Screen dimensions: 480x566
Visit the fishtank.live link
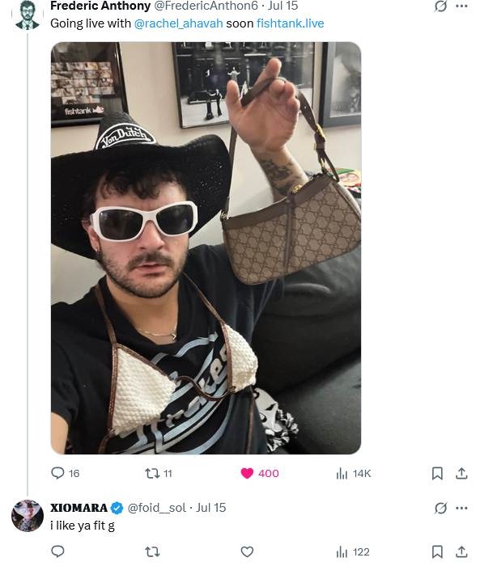point(291,23)
